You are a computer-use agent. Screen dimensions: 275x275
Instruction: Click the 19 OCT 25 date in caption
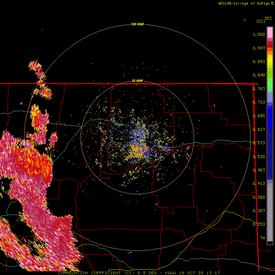(x=191, y=273)
